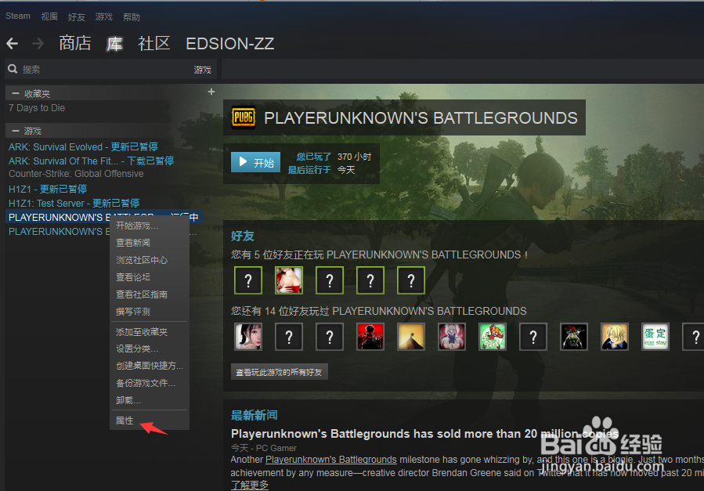Open the 好友 menu
Image resolution: width=704 pixels, height=491 pixels.
(x=76, y=17)
